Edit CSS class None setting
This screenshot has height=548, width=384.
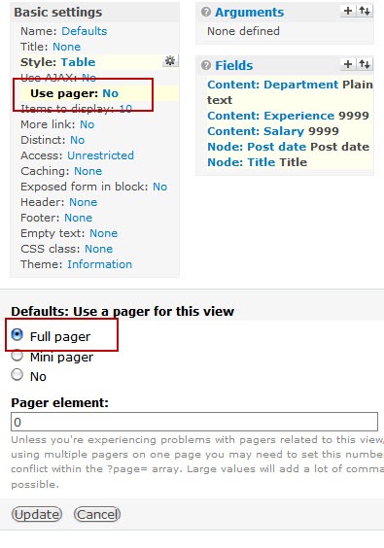[x=98, y=249]
